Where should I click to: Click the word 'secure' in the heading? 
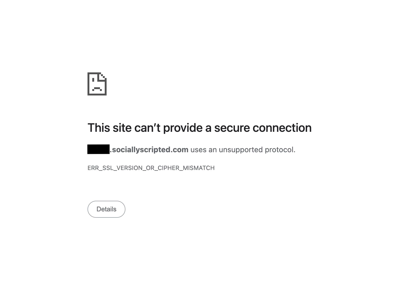click(232, 128)
